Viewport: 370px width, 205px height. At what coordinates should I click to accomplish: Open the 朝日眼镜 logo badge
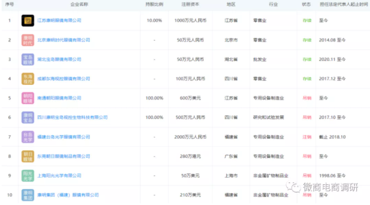(28, 157)
